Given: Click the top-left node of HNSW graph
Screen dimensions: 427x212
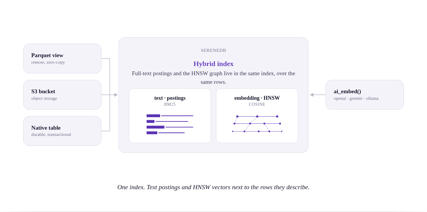Looking at the screenshot, I should click(x=237, y=116).
